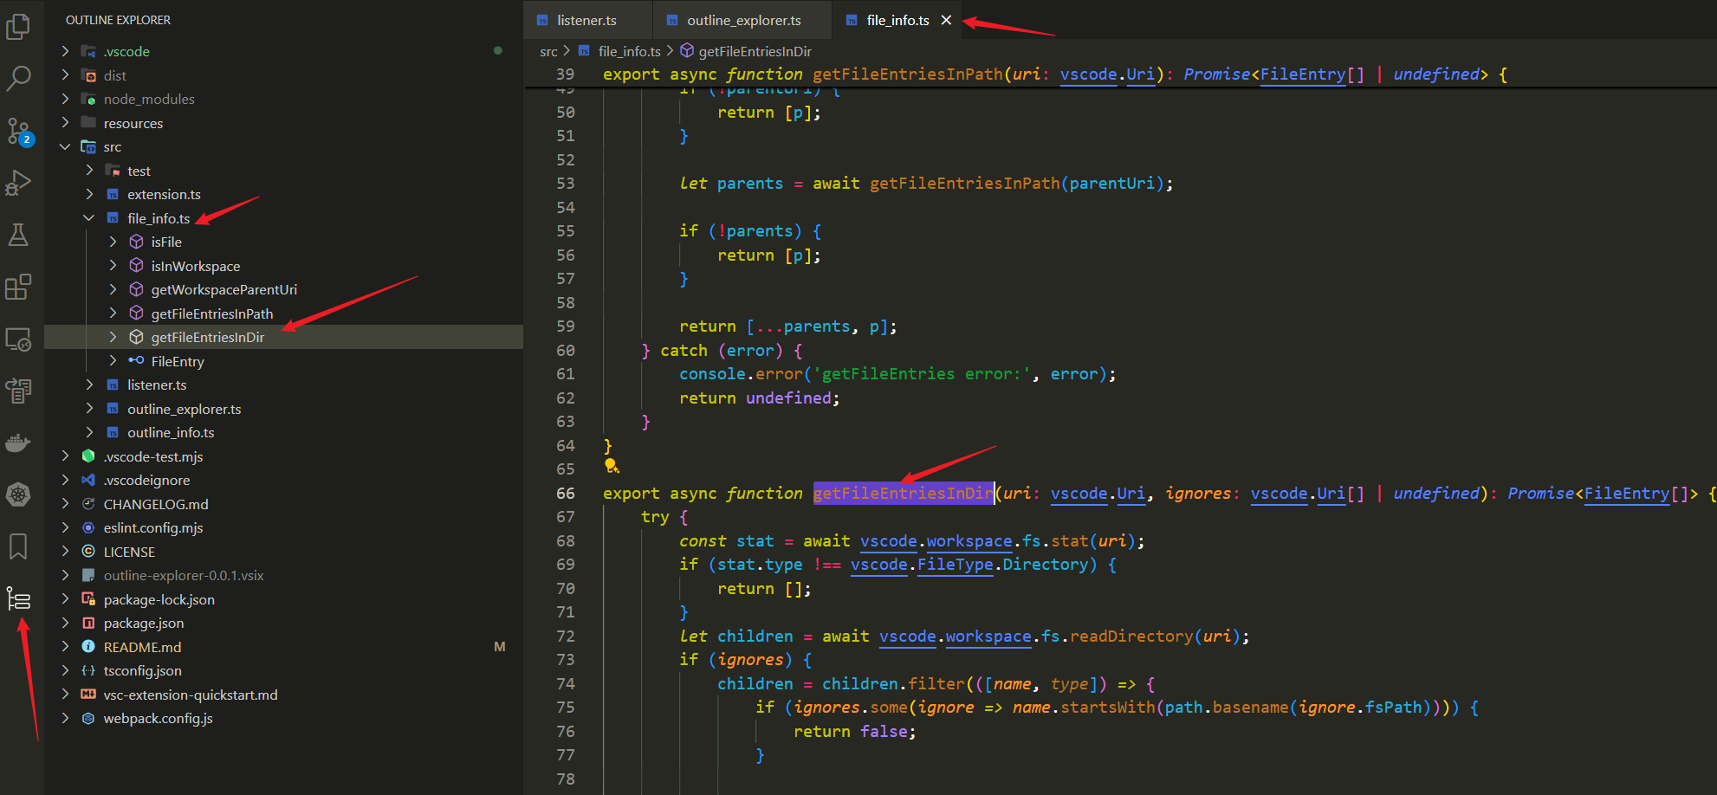Open the Bookmarks view icon

coord(18,546)
